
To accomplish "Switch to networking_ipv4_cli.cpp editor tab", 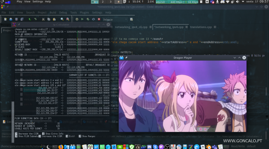I will (x=131, y=27).
